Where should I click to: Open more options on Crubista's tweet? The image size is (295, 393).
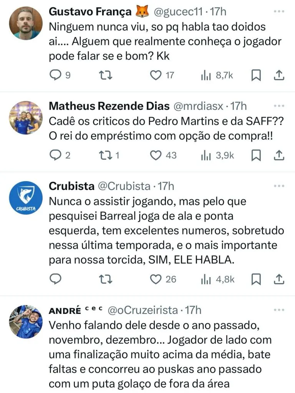[x=279, y=186]
